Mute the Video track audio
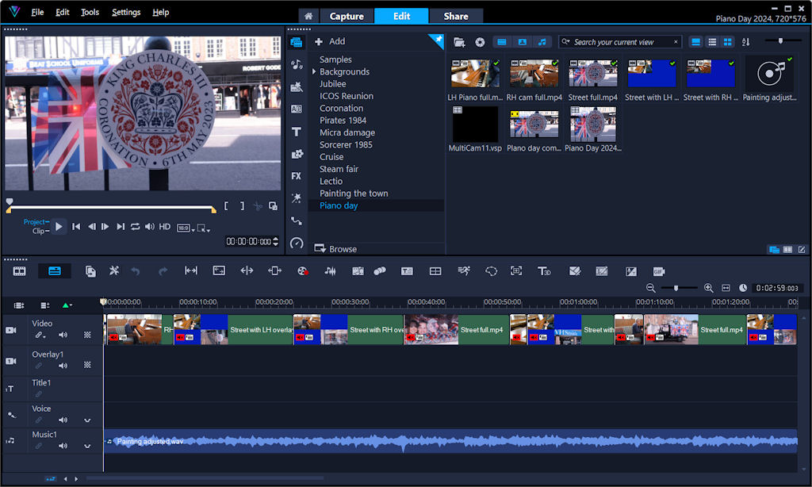The image size is (812, 487). (63, 336)
